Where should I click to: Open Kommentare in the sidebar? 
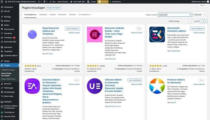[x=9, y=29]
